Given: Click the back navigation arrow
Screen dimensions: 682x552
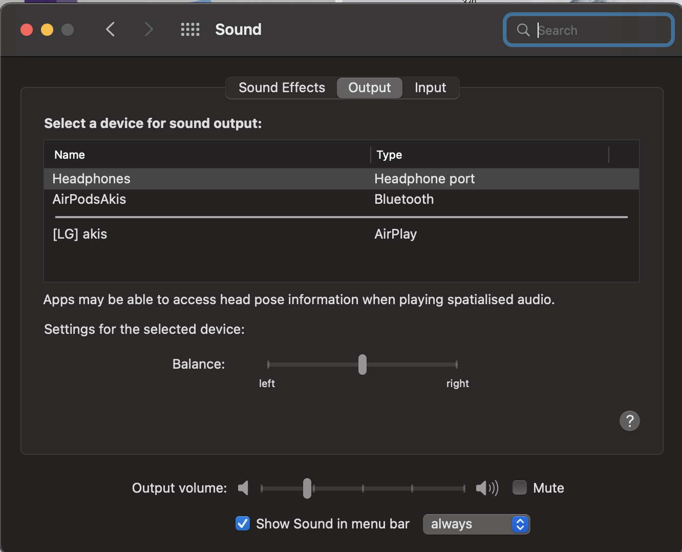Looking at the screenshot, I should (x=110, y=29).
